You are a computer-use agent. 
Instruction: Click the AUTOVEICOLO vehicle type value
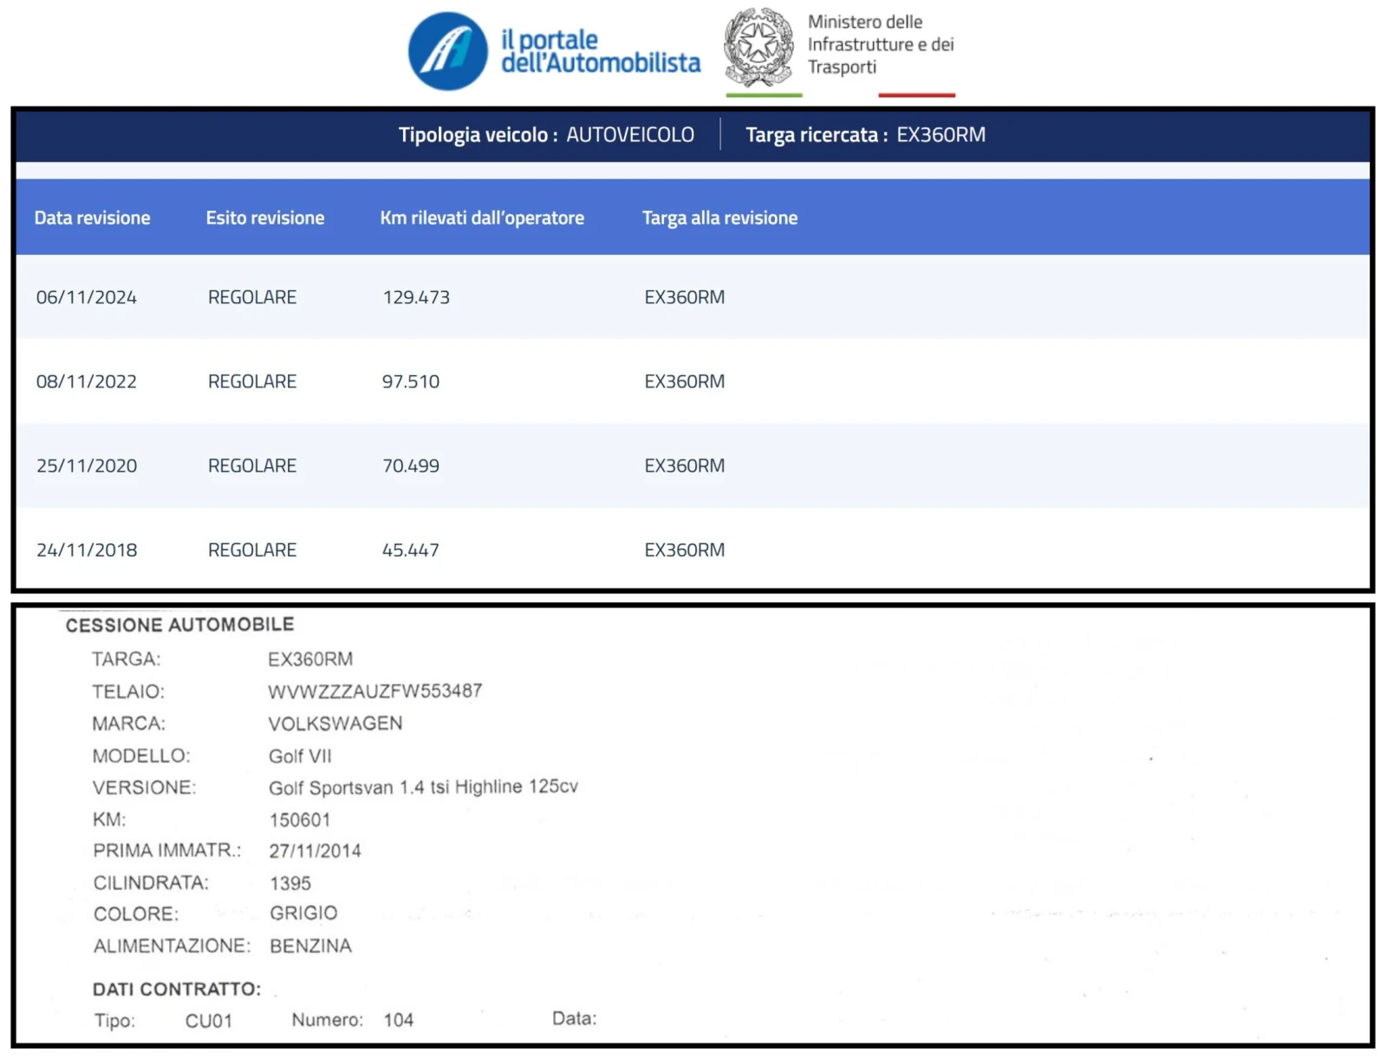click(630, 135)
